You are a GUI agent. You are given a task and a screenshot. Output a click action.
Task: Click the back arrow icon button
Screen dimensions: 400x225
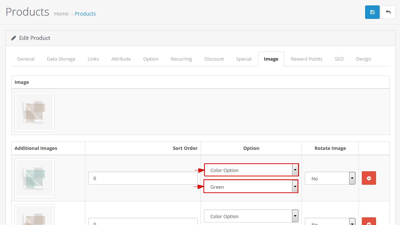tap(388, 12)
